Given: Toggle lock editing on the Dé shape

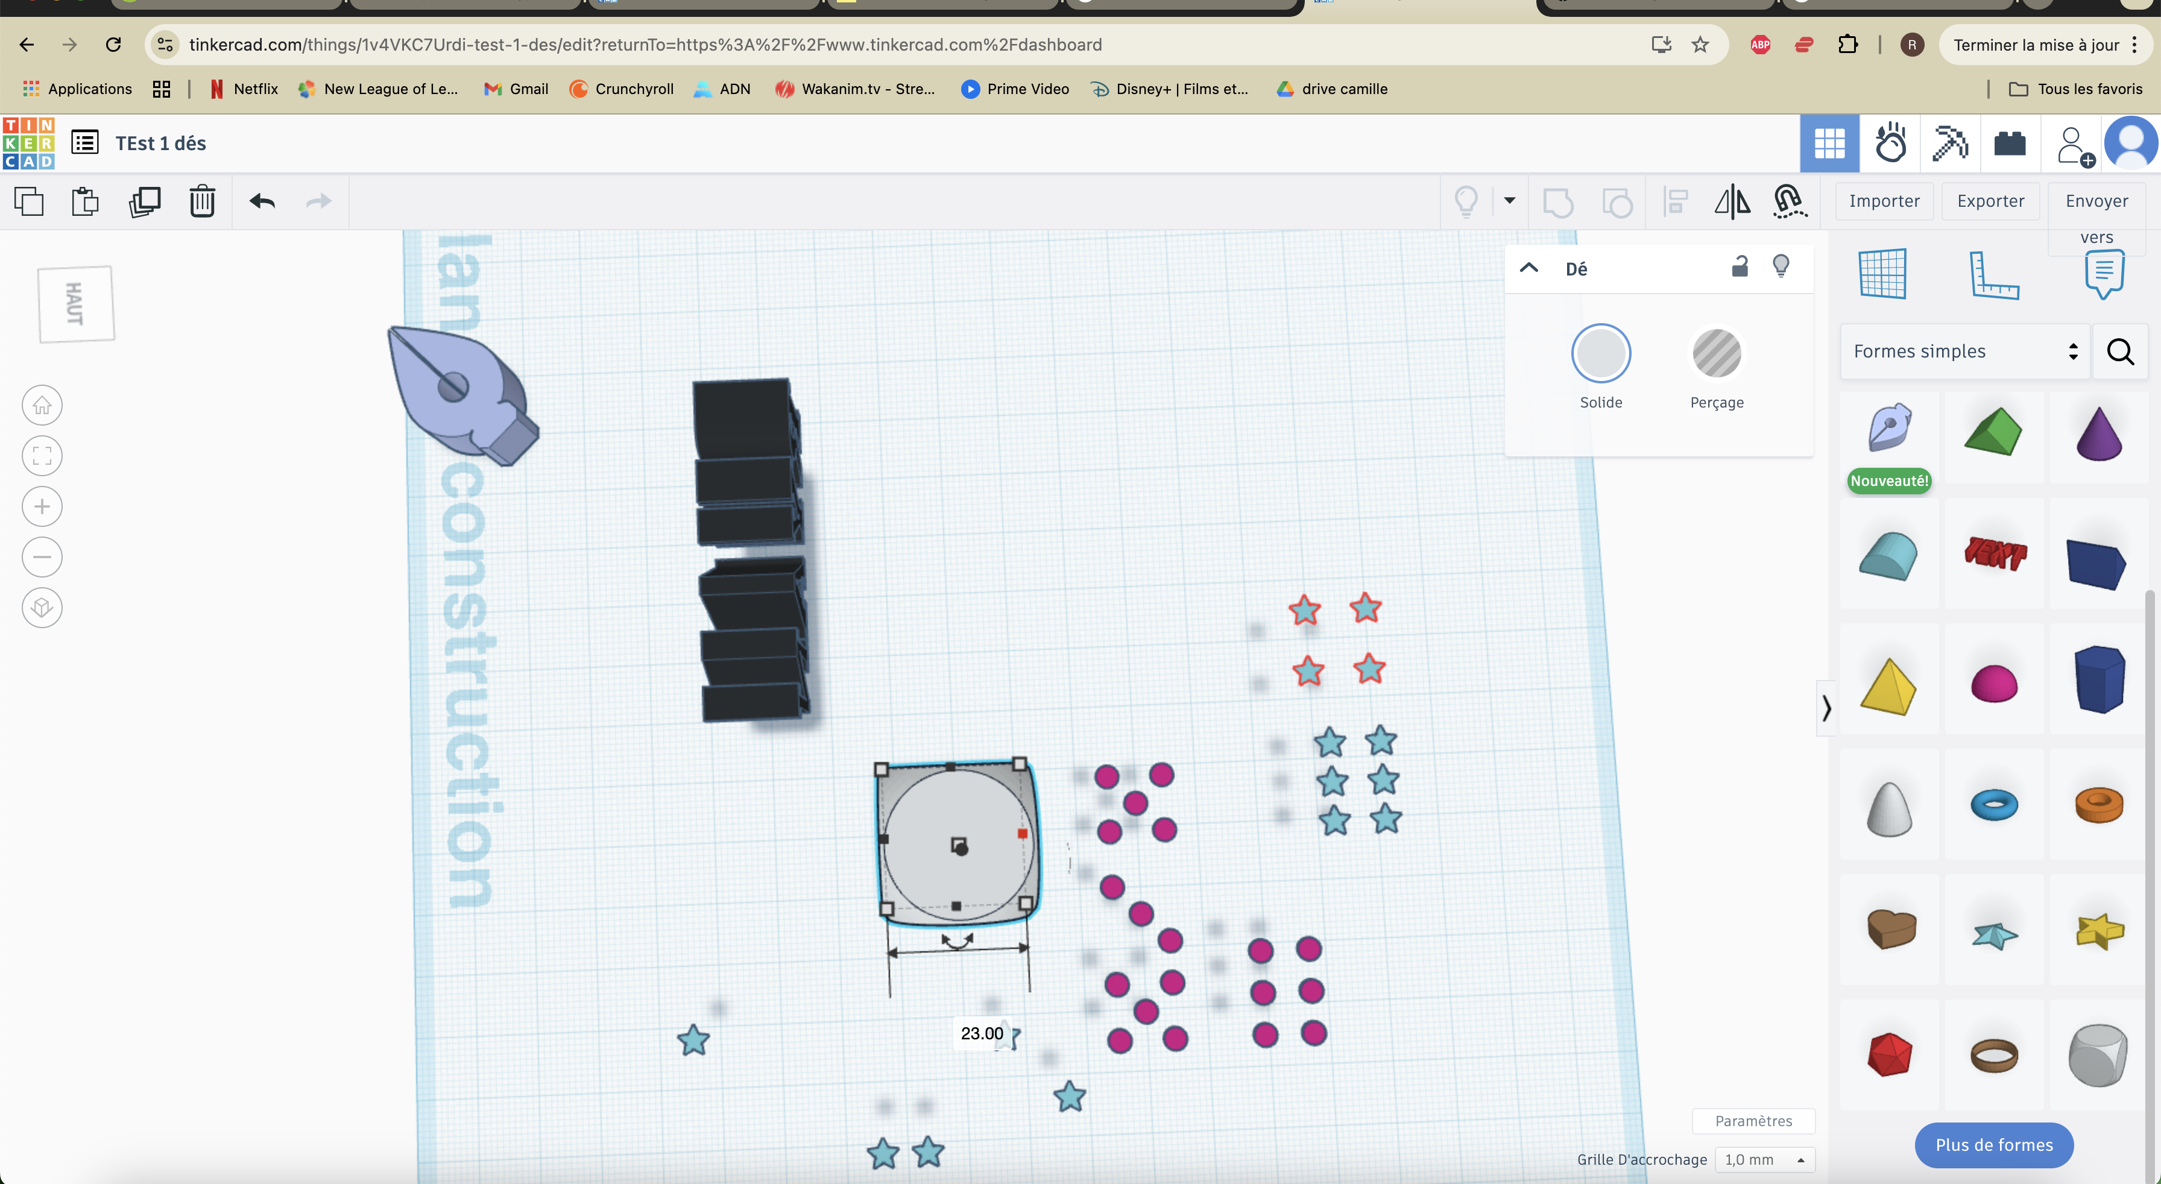Looking at the screenshot, I should pyautogui.click(x=1740, y=266).
